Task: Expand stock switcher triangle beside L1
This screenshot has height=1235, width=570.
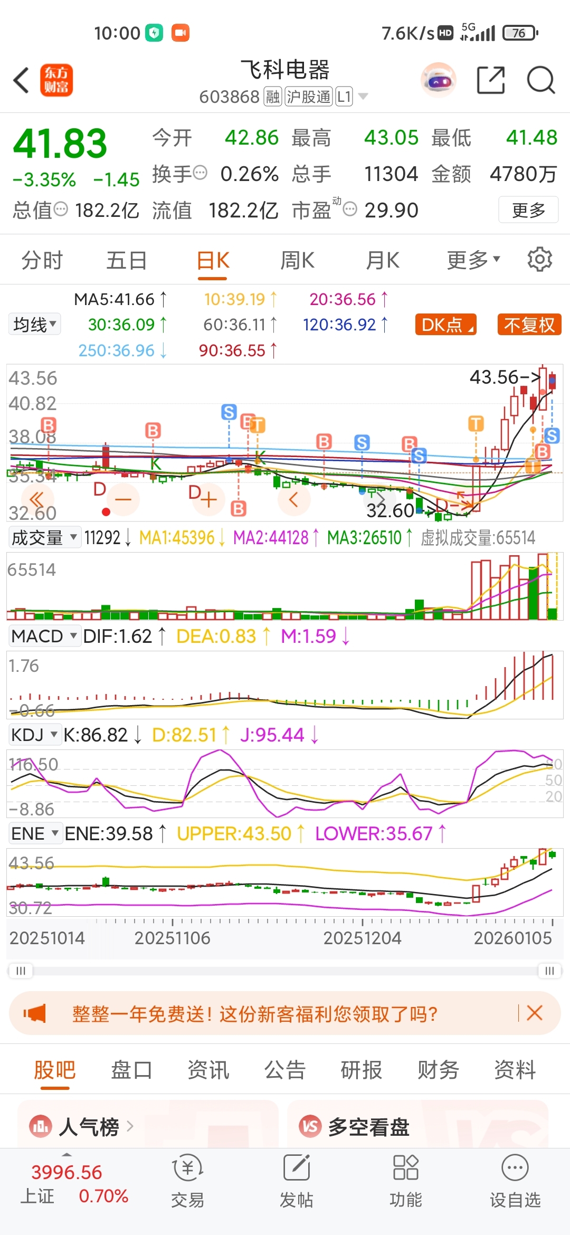Action: click(x=363, y=97)
